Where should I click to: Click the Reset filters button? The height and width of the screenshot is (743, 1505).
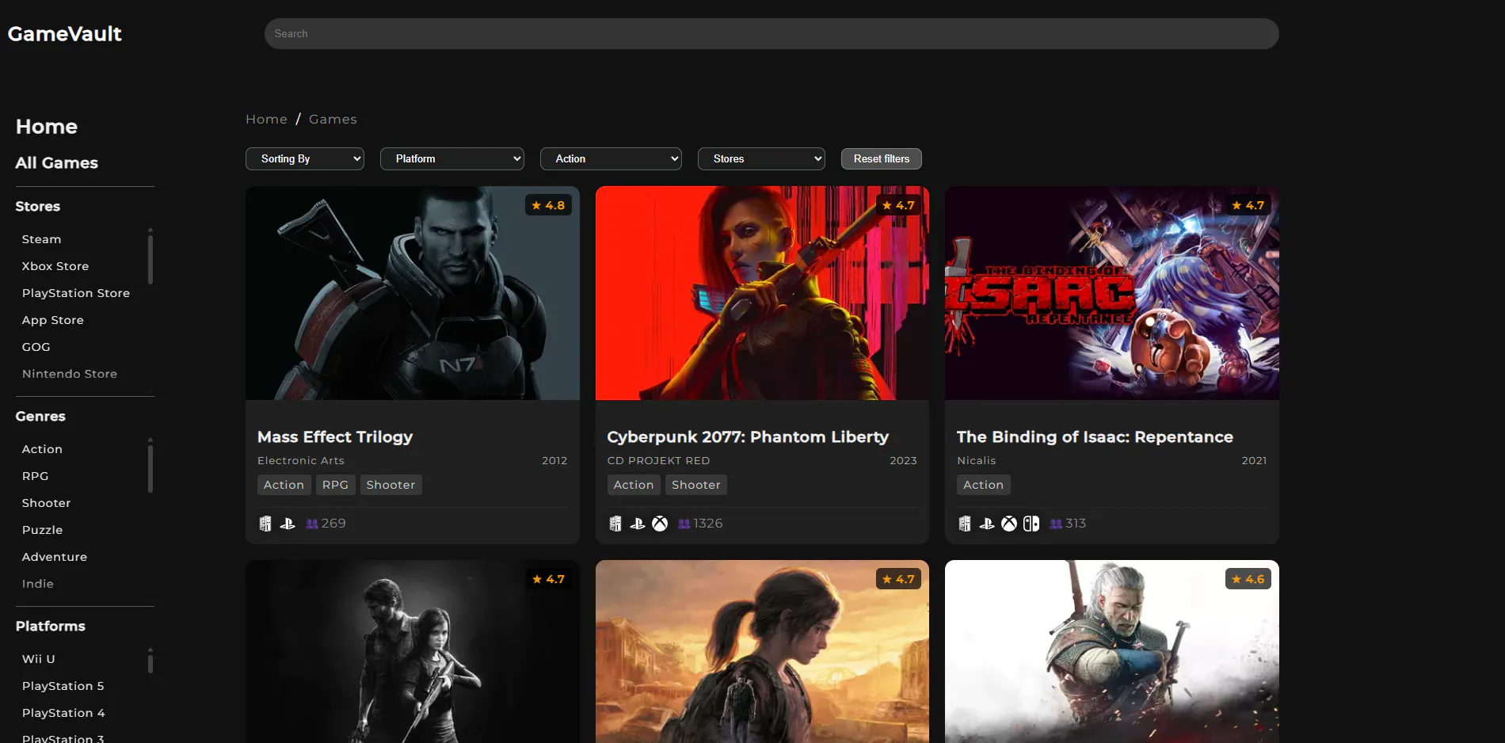point(882,159)
